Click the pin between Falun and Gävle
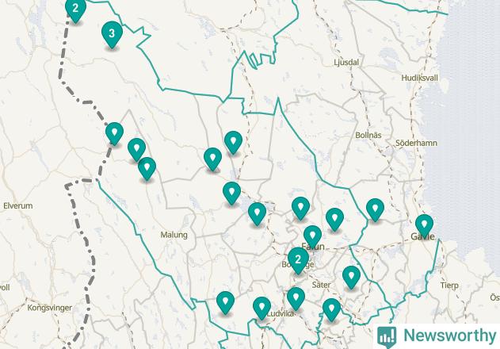Image resolution: width=500 pixels, height=349 pixels. [375, 209]
